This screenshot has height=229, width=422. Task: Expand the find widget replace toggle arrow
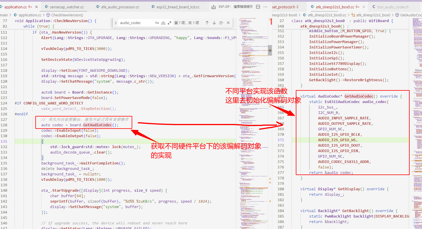click(115, 23)
